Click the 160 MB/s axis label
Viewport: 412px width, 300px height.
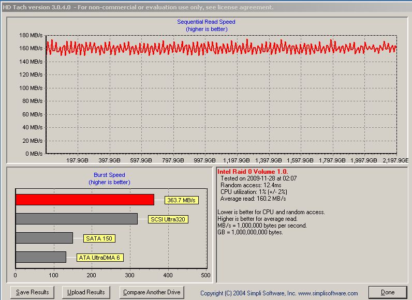[31, 48]
